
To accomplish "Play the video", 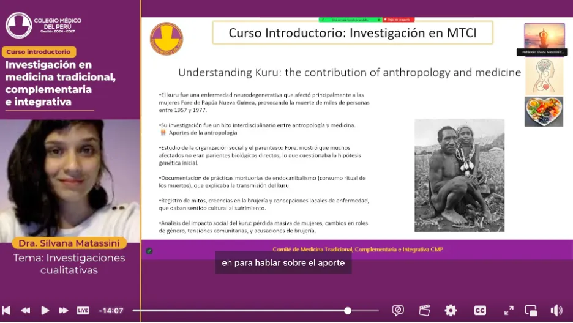I will pos(45,310).
